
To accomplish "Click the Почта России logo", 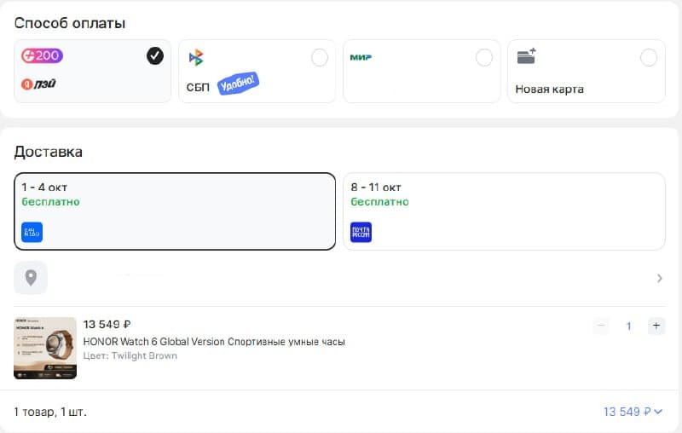I will click(x=361, y=232).
